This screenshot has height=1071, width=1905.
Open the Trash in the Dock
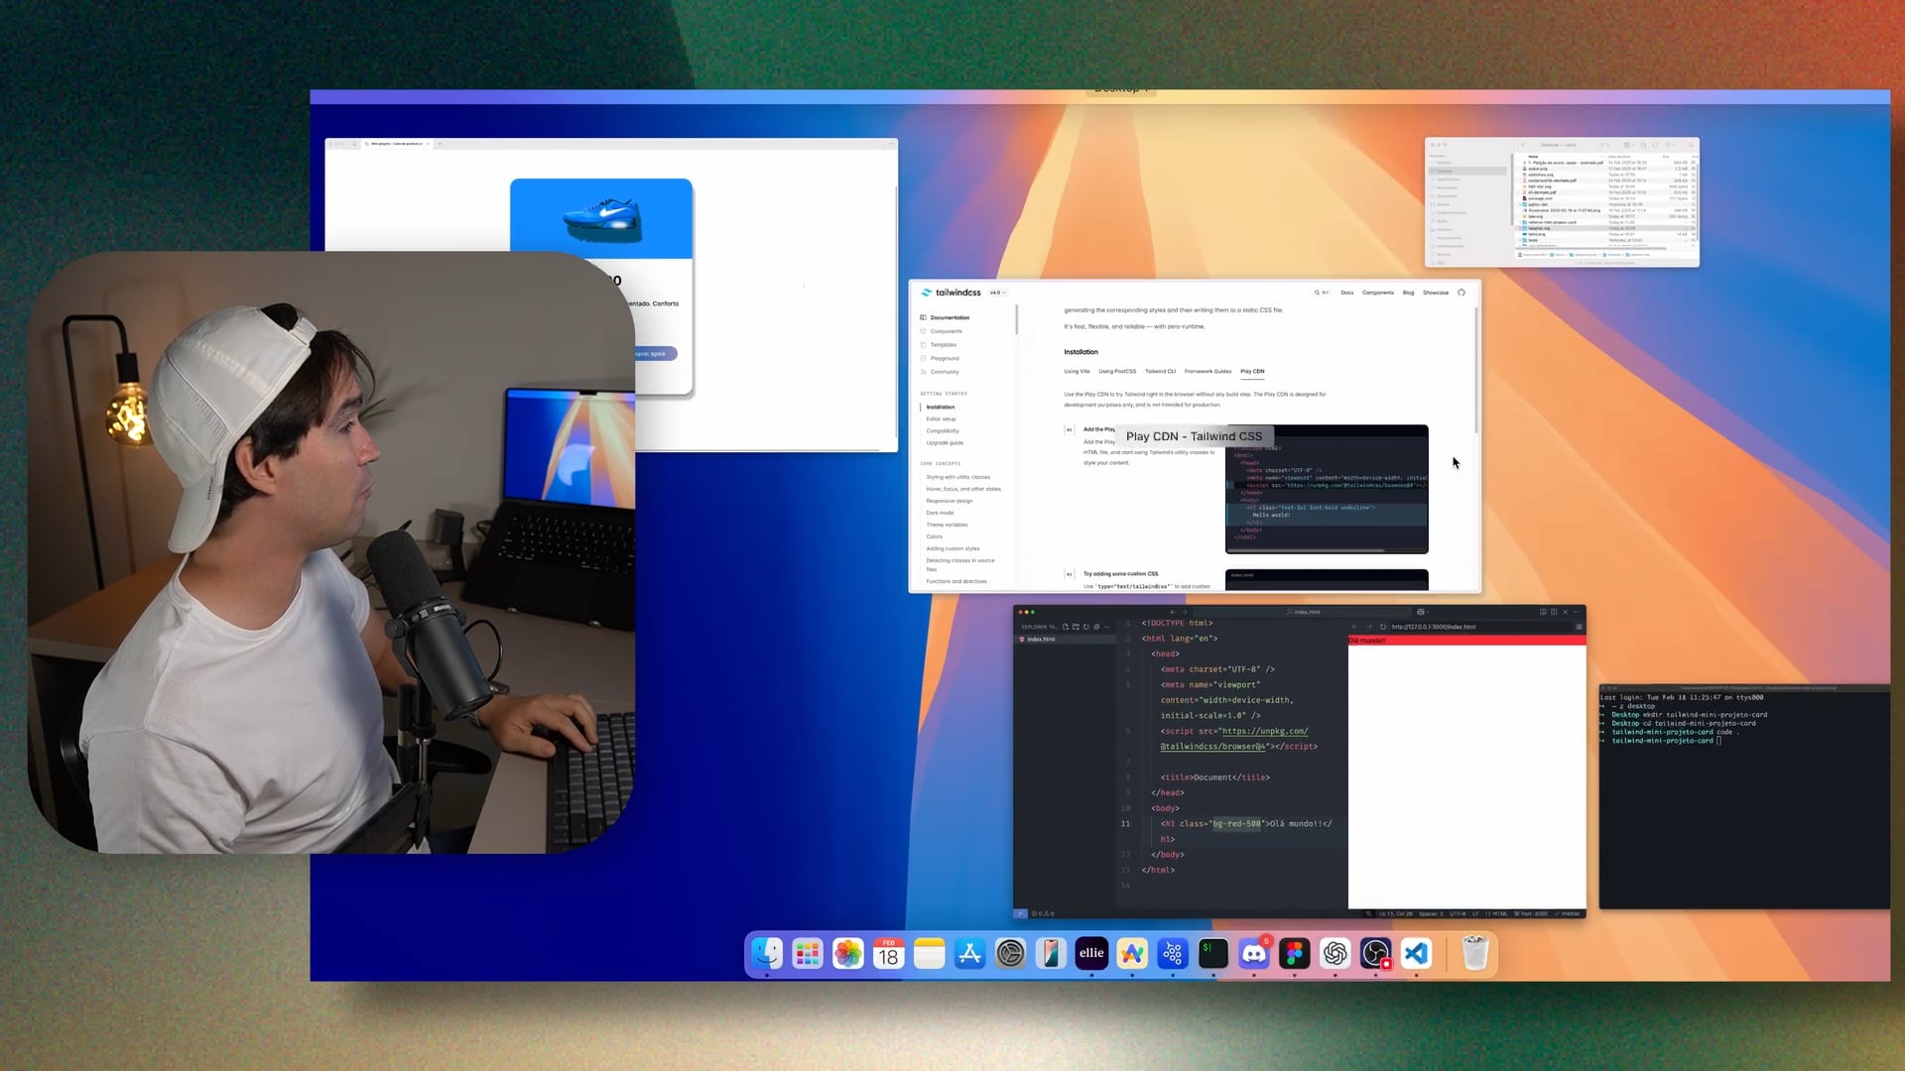click(x=1475, y=954)
